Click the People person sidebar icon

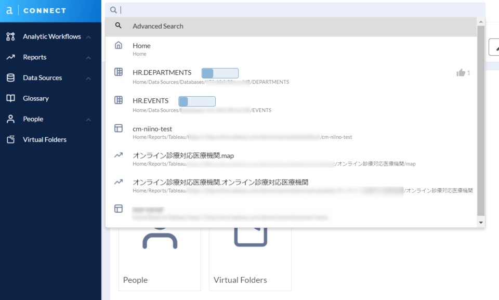[x=10, y=119]
